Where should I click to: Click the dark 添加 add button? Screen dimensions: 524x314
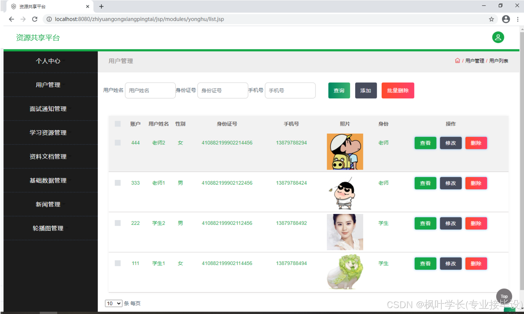[x=366, y=90]
